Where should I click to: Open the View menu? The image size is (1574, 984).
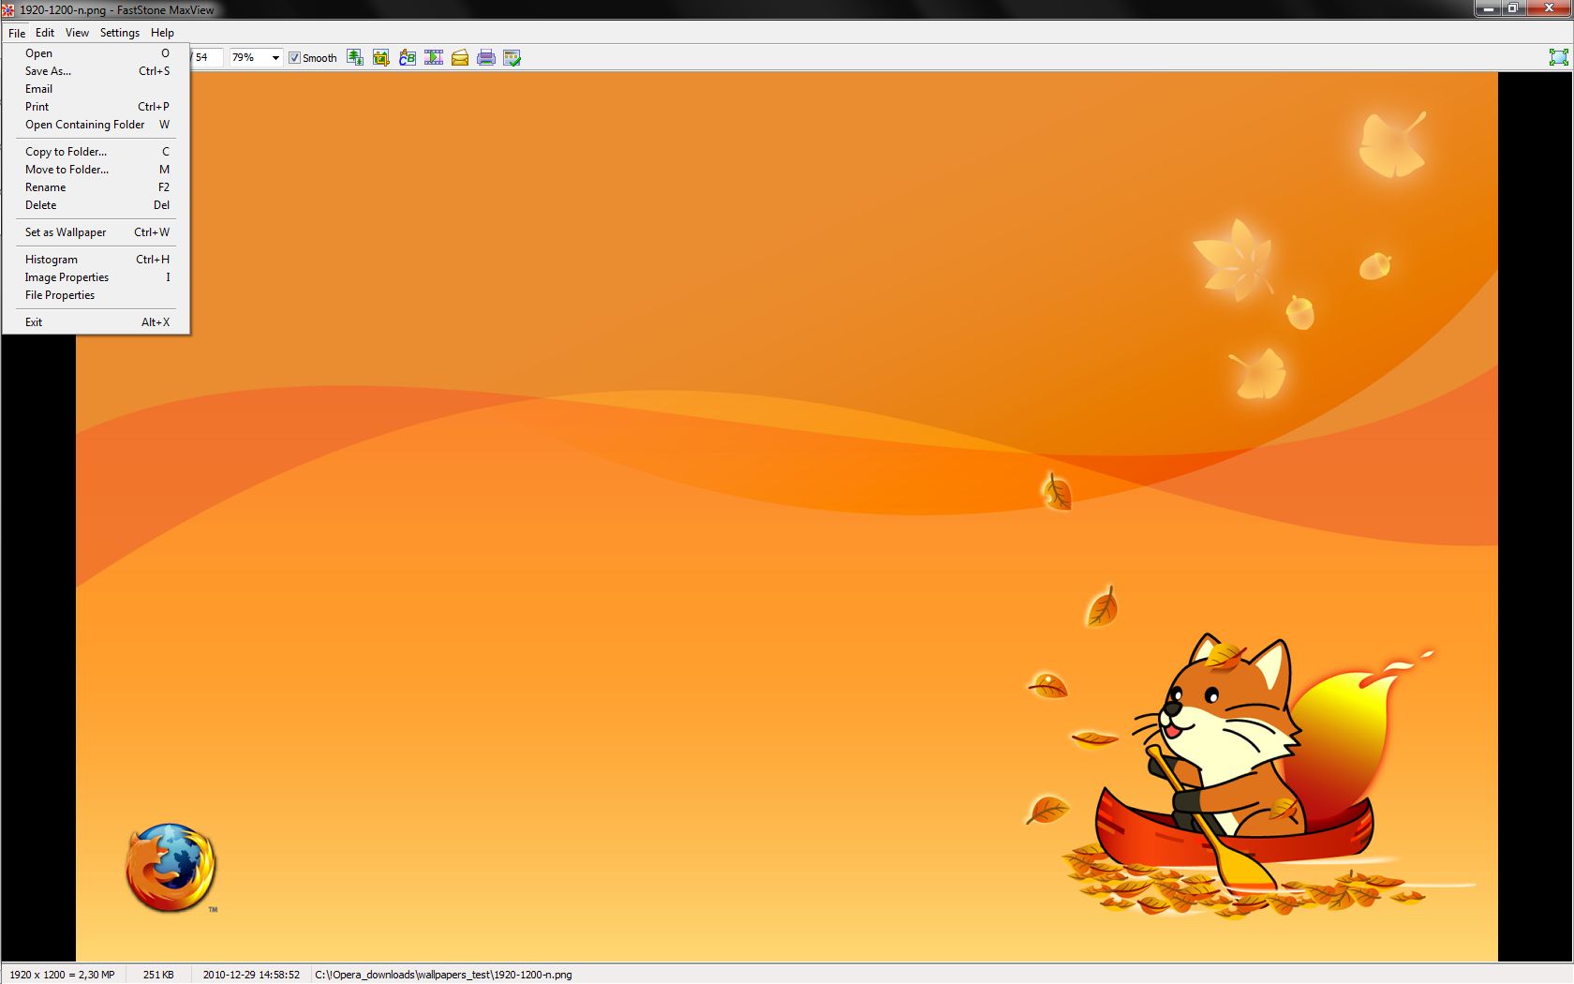tap(77, 33)
